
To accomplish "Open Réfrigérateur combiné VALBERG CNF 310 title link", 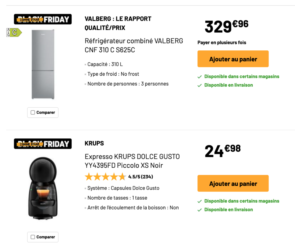I will coord(134,45).
